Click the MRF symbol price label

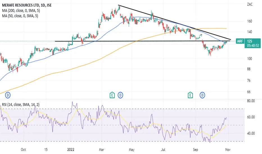click(240, 41)
